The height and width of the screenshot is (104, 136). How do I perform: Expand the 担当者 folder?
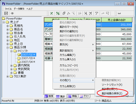tap(8, 33)
